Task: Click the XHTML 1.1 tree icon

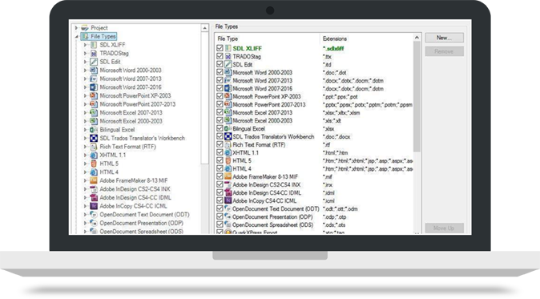Action: 94,155
